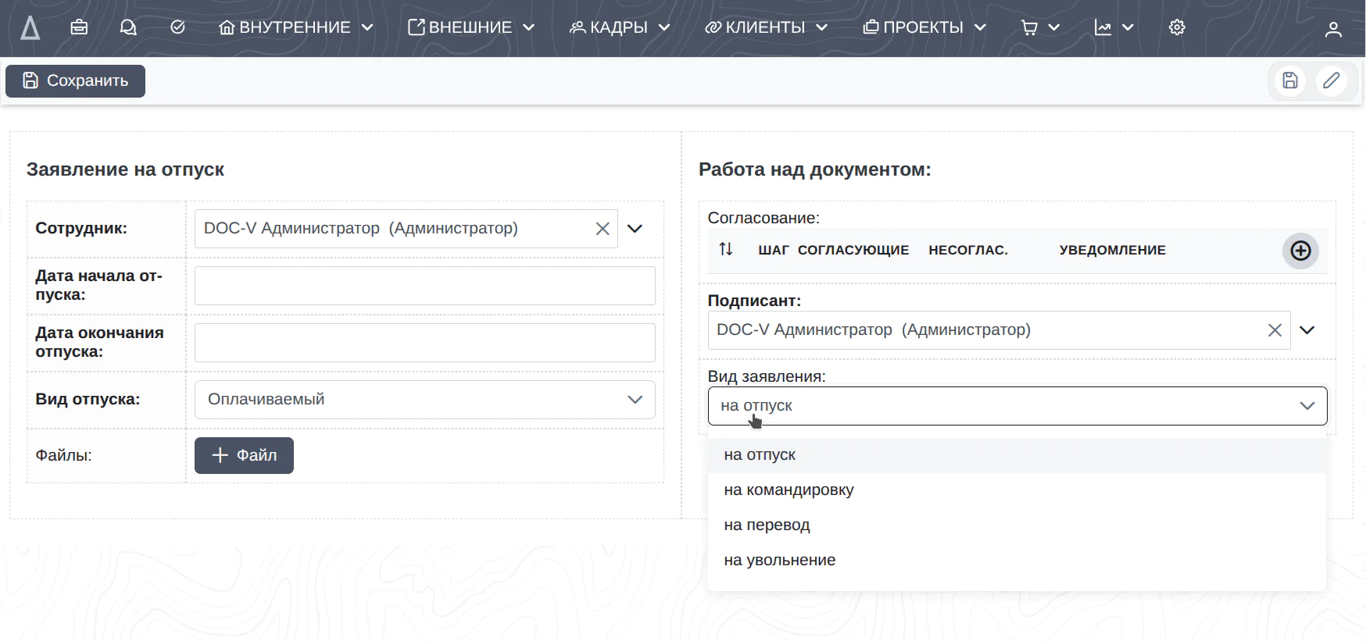Open the КАДРЫ menu
Image resolution: width=1366 pixels, height=641 pixels.
coord(620,27)
